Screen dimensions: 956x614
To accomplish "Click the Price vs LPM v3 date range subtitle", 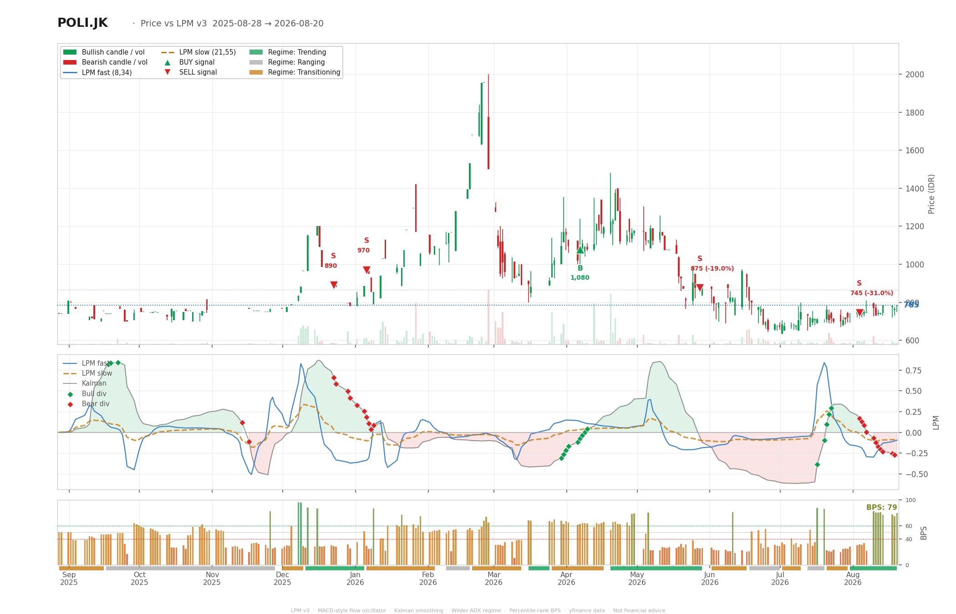I will [x=232, y=24].
